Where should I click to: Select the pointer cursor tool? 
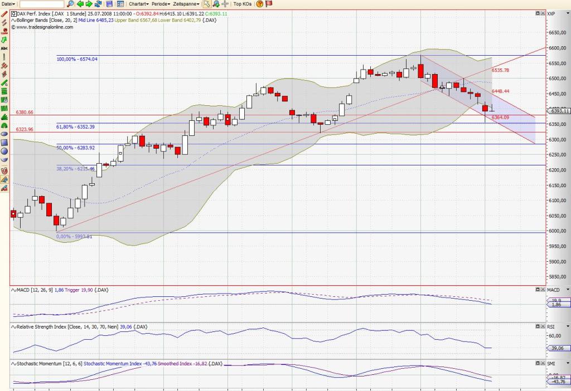click(207, 4)
